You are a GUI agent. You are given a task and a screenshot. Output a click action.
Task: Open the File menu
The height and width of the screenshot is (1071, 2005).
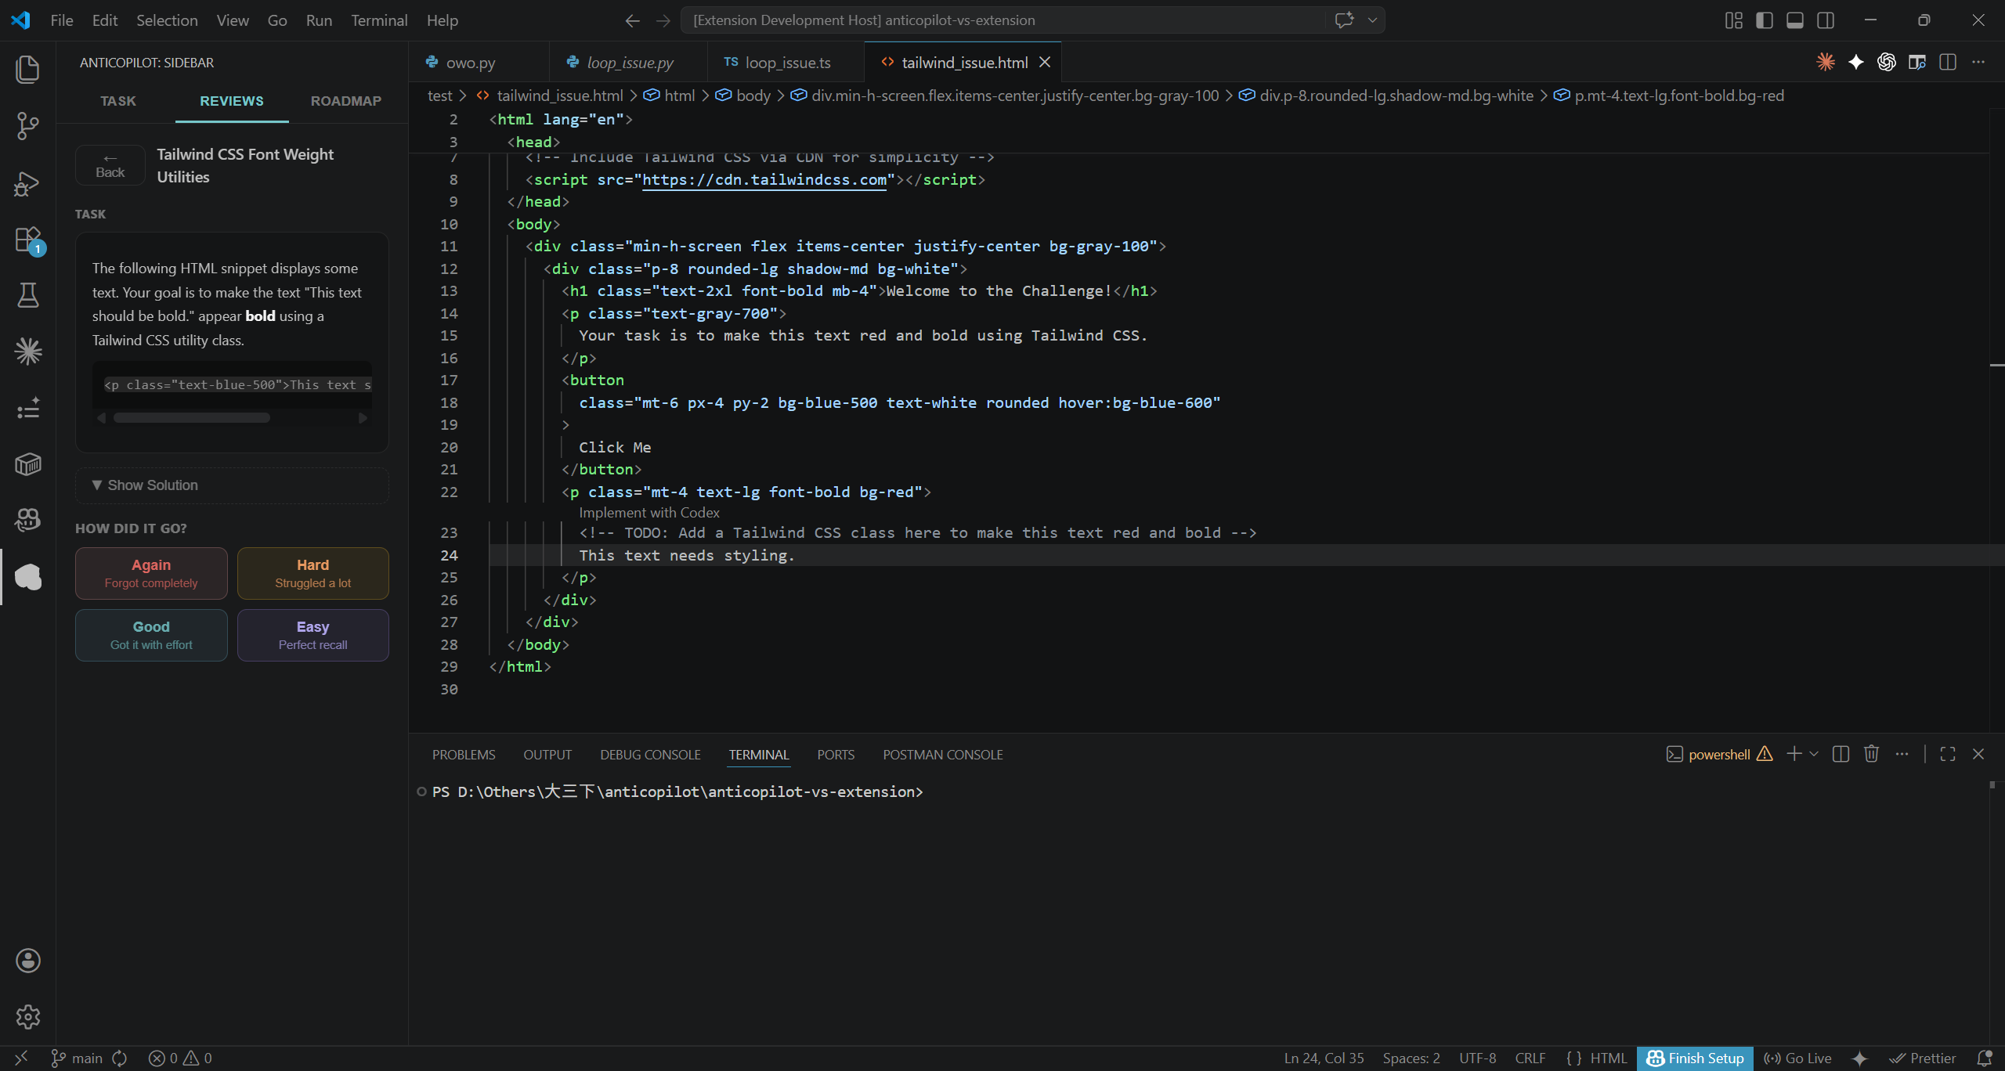coord(62,20)
